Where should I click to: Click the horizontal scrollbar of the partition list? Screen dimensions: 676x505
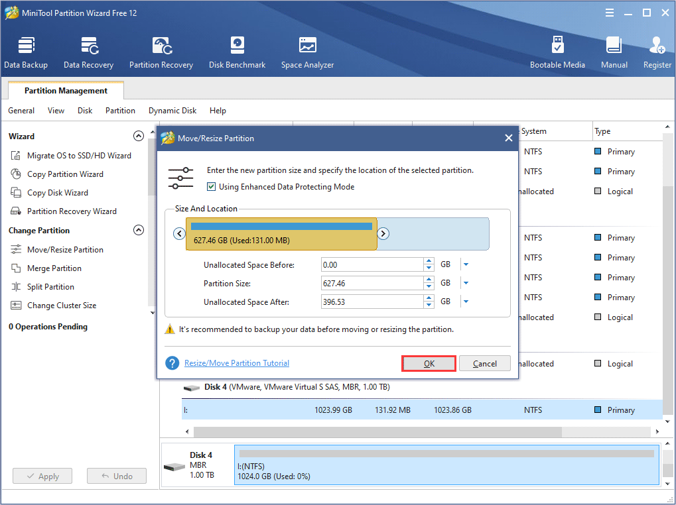click(x=377, y=431)
